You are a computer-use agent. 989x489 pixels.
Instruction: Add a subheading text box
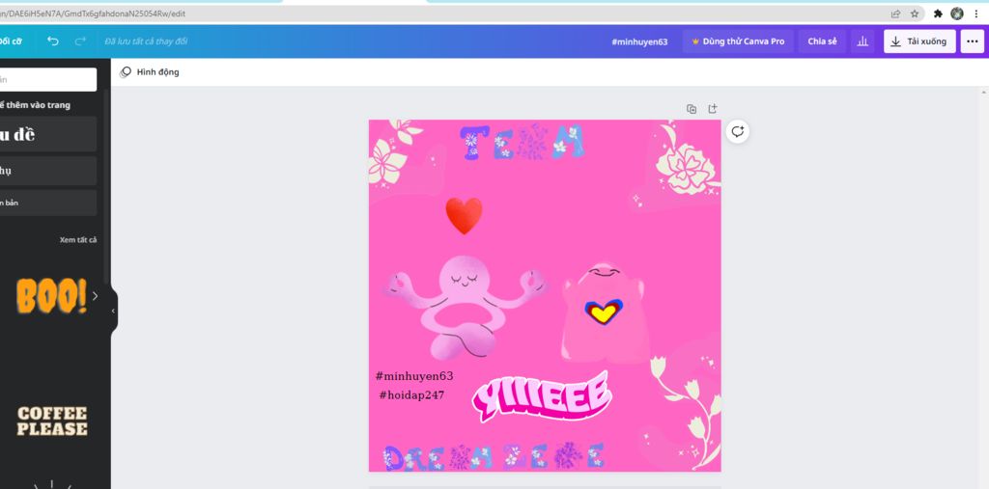[x=48, y=171]
